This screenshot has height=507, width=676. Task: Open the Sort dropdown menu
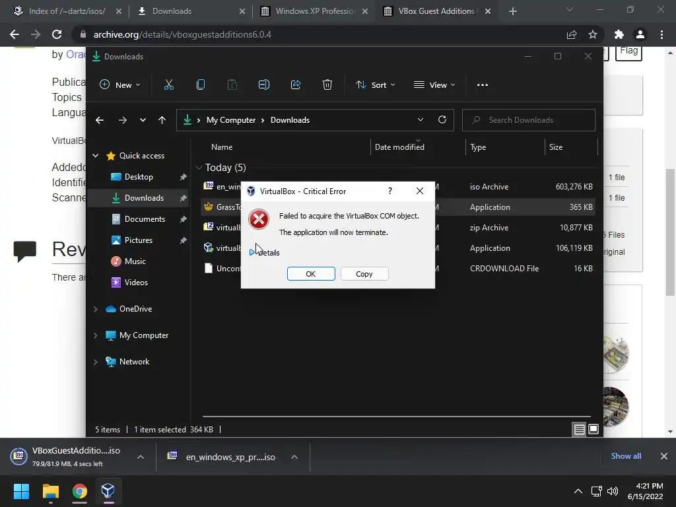click(x=375, y=85)
